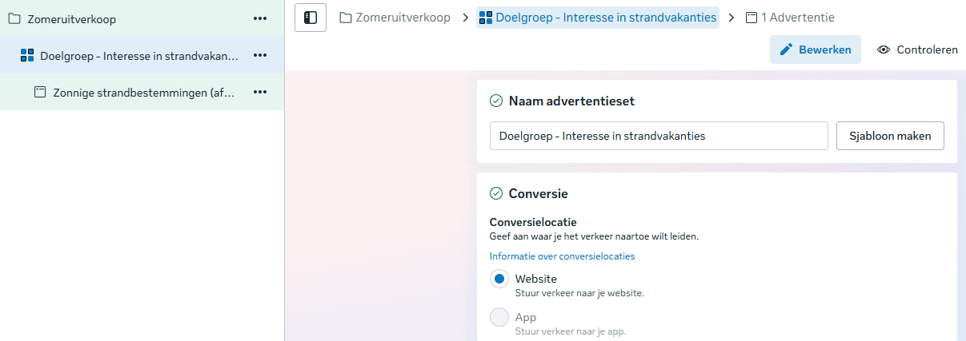The width and height of the screenshot is (966, 341).
Task: Click the ad set grid icon in sidebar
Action: tap(27, 55)
